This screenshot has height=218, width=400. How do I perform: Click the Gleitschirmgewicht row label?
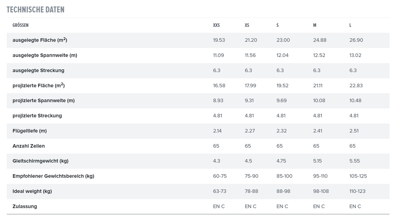[41, 161]
